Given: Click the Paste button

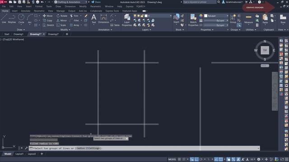Looking at the screenshot, I should 265,19.
